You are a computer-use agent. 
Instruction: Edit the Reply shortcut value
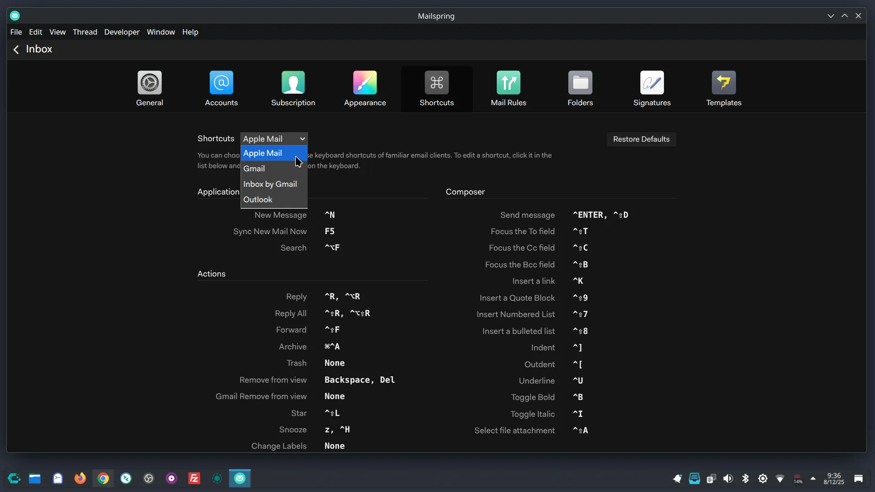[342, 297]
